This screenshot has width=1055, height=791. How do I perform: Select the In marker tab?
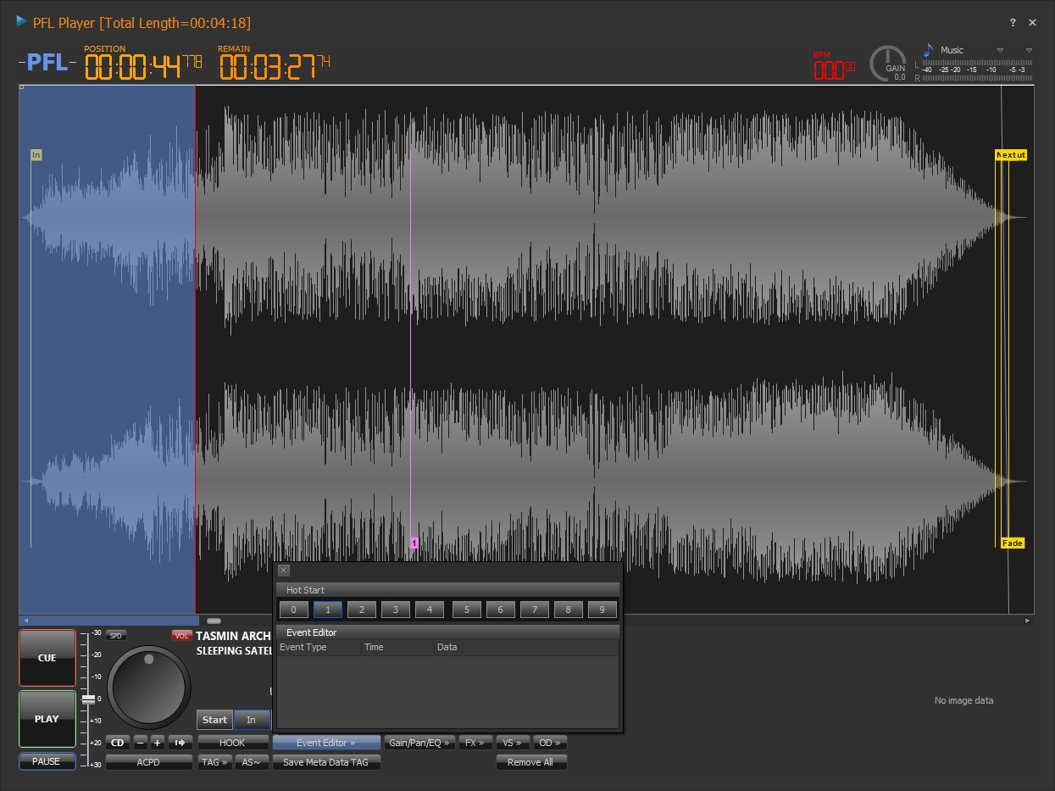coord(252,720)
